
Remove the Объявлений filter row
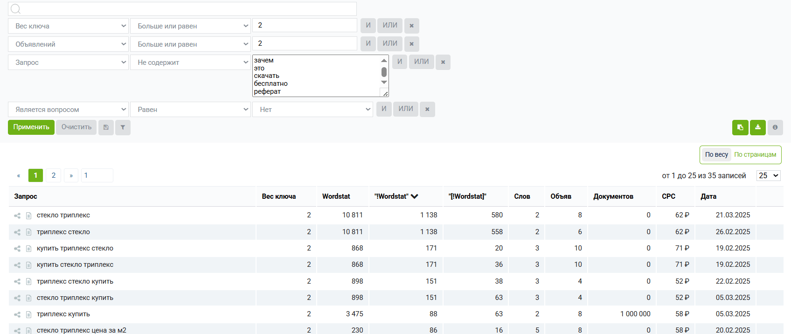(x=411, y=44)
